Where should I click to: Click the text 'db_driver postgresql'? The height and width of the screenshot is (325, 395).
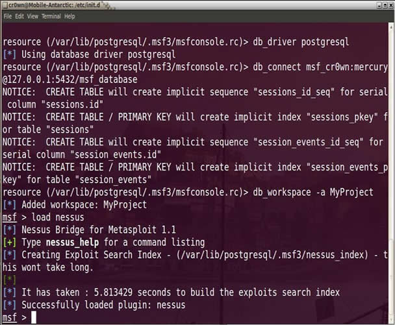pos(301,42)
